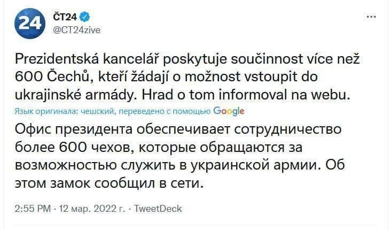391x230 pixels.
Task: Click the 12 мар. 2022 г. date
Action: (x=92, y=209)
